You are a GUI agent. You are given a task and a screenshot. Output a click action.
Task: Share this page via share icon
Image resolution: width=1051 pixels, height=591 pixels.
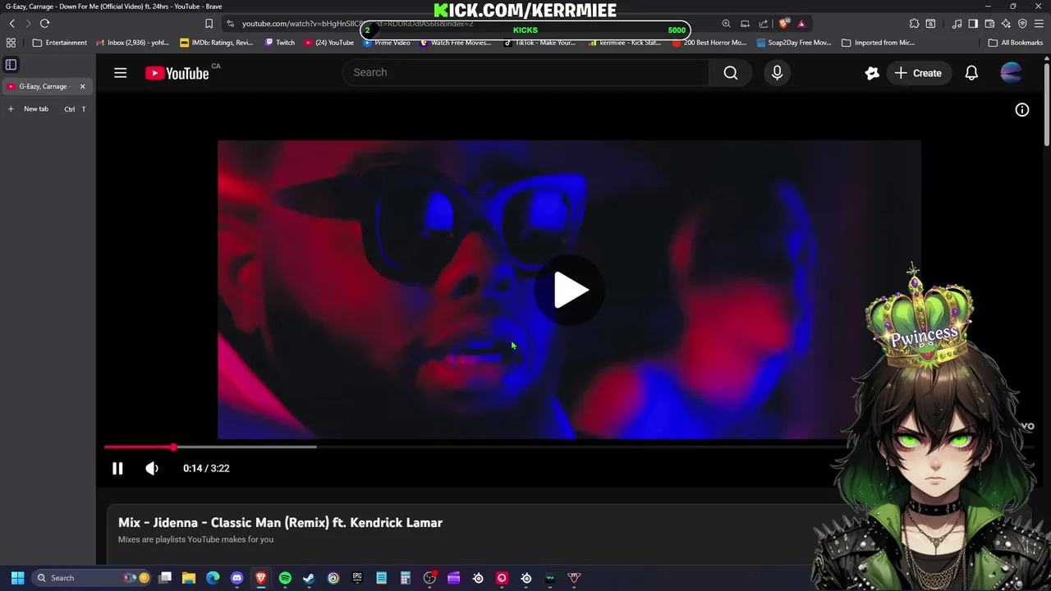[x=764, y=24]
